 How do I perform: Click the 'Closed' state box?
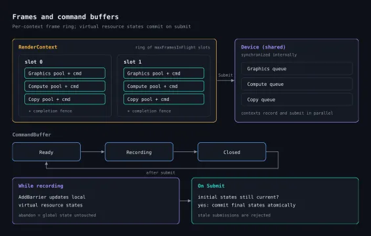[x=232, y=152]
